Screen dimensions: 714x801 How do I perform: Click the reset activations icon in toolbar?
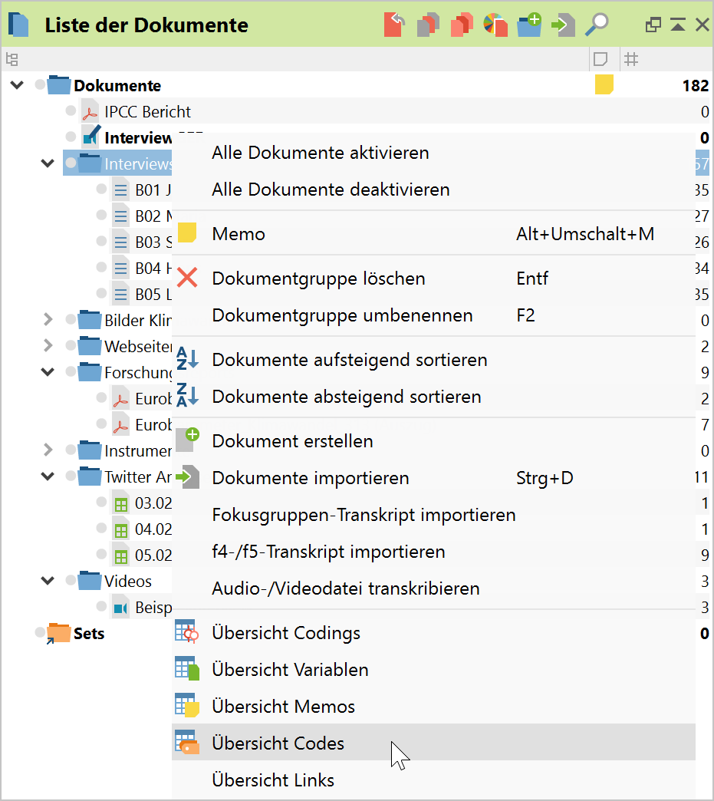tap(394, 25)
